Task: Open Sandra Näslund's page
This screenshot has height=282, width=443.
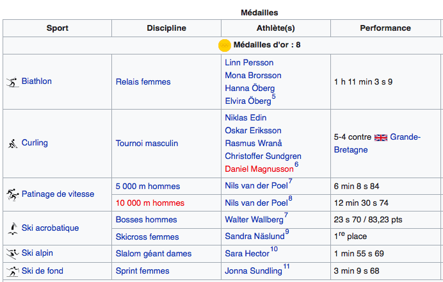Action: point(254,236)
